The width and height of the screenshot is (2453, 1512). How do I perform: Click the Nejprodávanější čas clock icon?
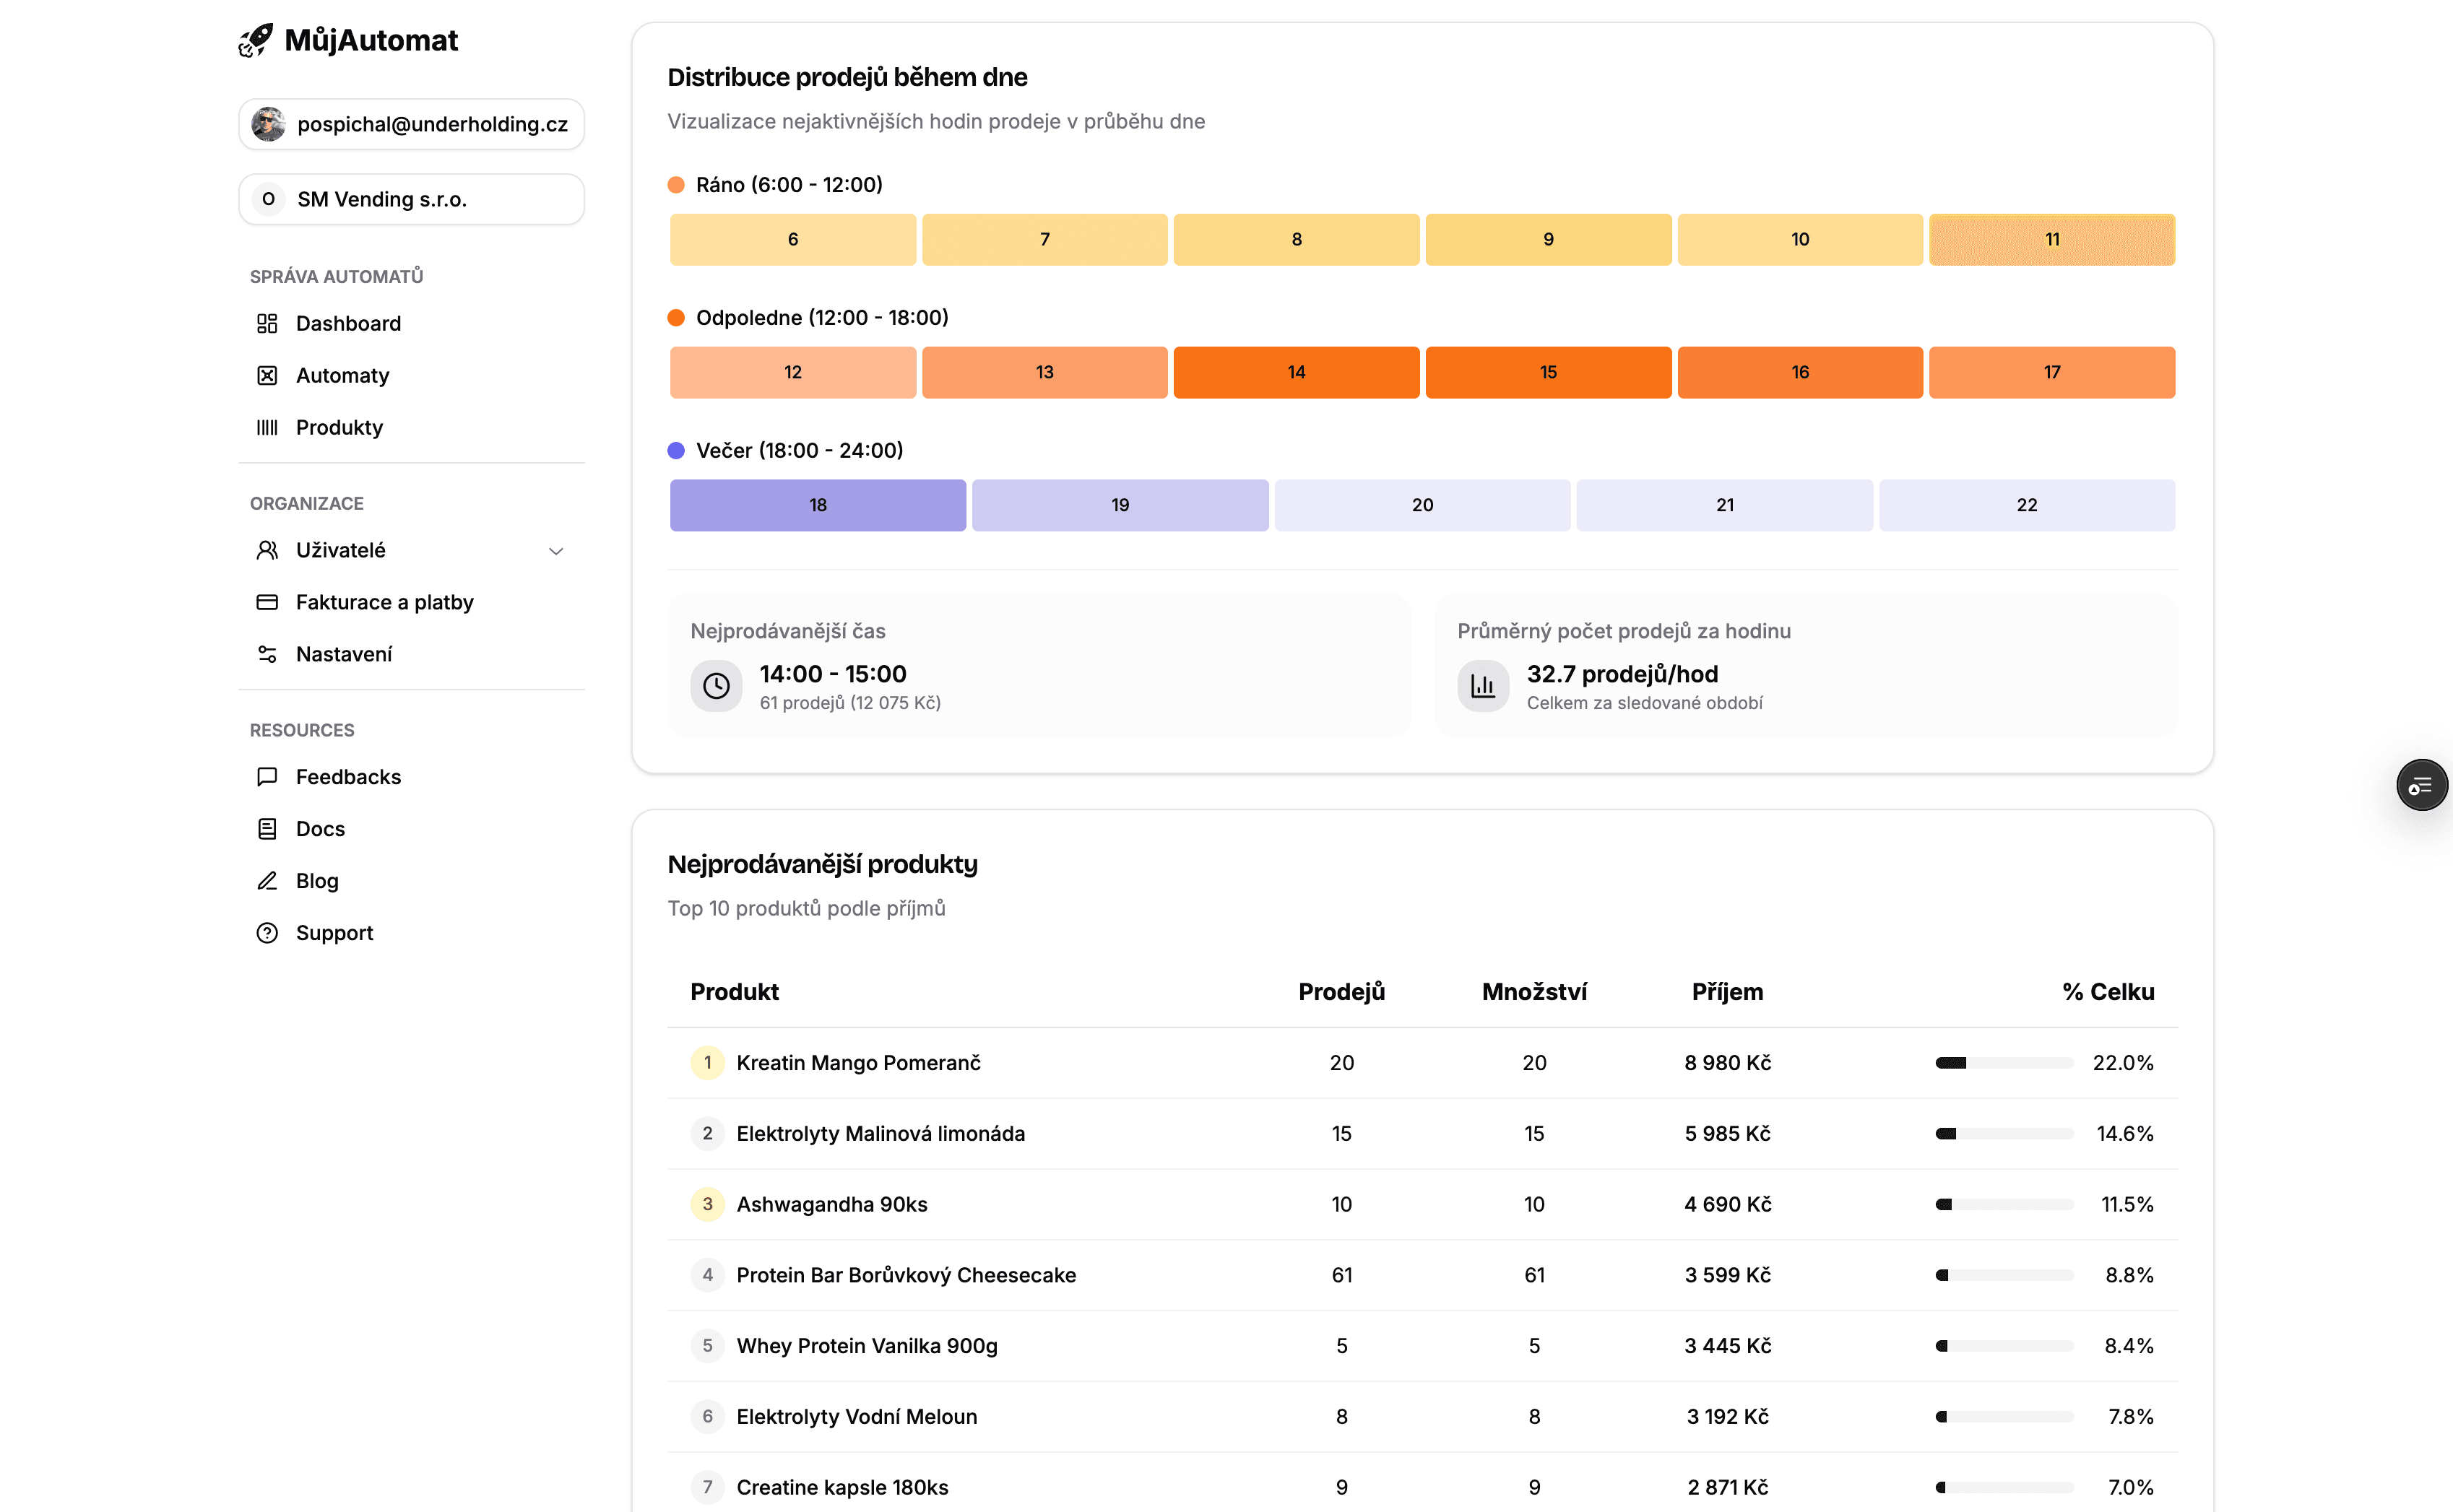coord(717,686)
